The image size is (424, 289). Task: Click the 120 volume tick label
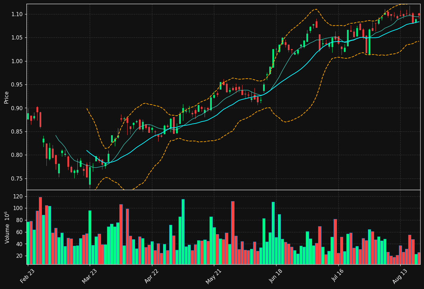coord(19,197)
